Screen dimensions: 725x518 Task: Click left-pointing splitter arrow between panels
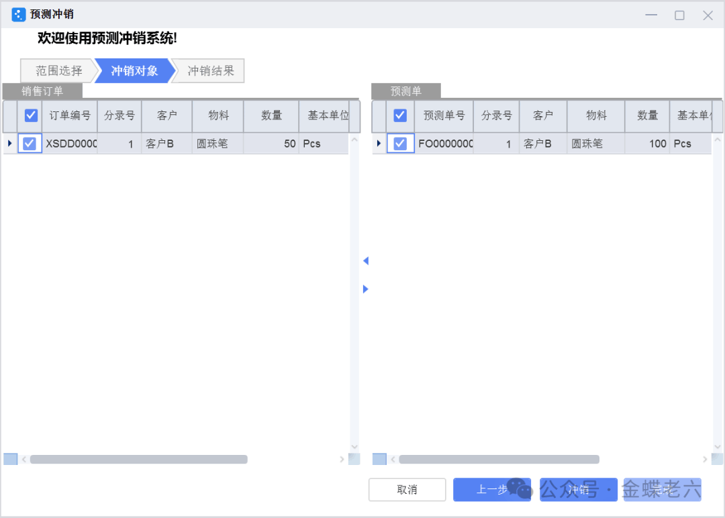pyautogui.click(x=366, y=261)
